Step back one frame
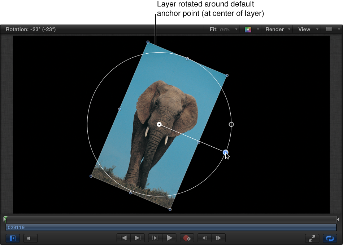The width and height of the screenshot is (343, 245). click(204, 238)
